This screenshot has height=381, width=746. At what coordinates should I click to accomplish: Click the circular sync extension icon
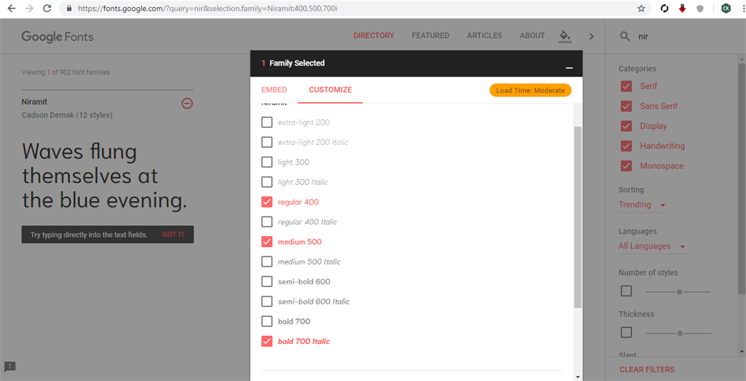tap(664, 8)
